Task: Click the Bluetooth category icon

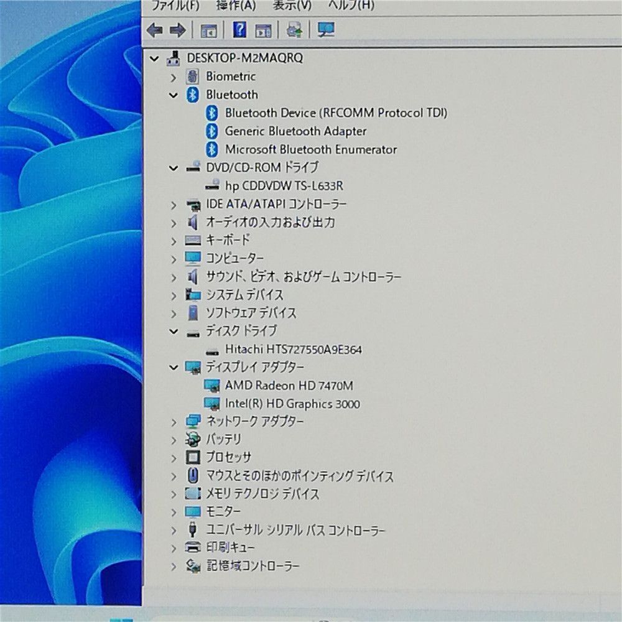Action: [x=192, y=95]
